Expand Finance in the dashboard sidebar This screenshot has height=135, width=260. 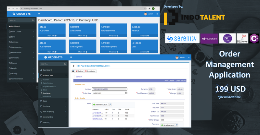pos(21,63)
